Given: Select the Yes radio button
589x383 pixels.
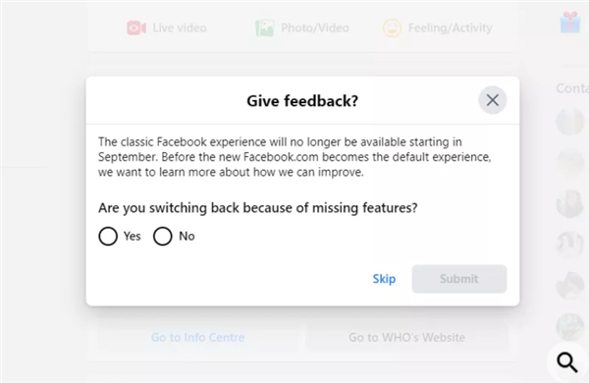Looking at the screenshot, I should [x=108, y=236].
